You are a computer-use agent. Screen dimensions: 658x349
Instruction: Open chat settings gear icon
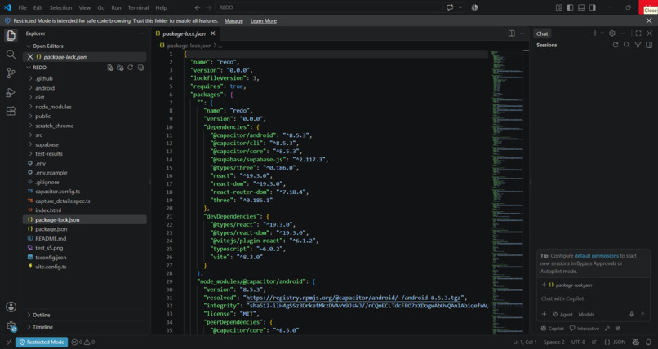click(x=612, y=33)
